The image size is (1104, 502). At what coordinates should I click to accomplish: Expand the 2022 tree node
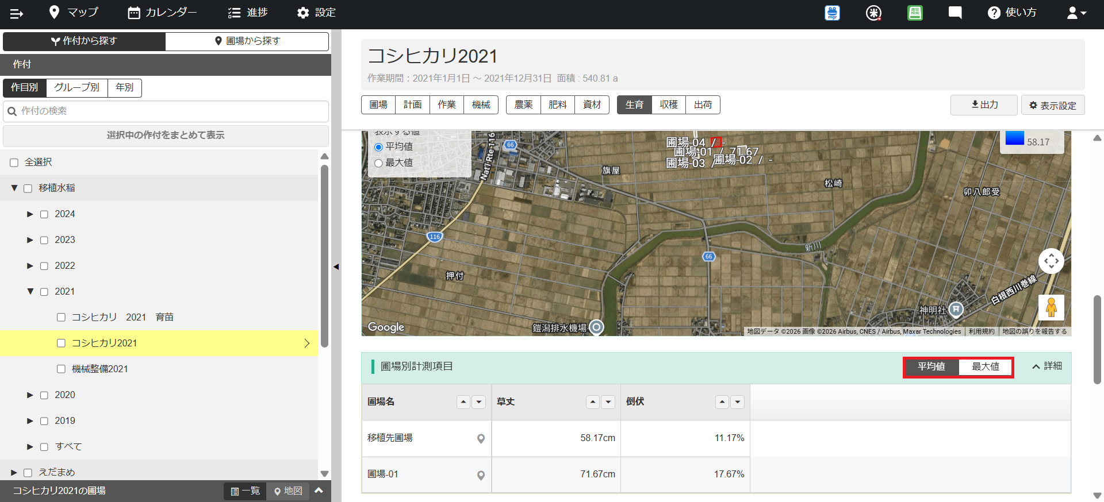click(x=30, y=266)
